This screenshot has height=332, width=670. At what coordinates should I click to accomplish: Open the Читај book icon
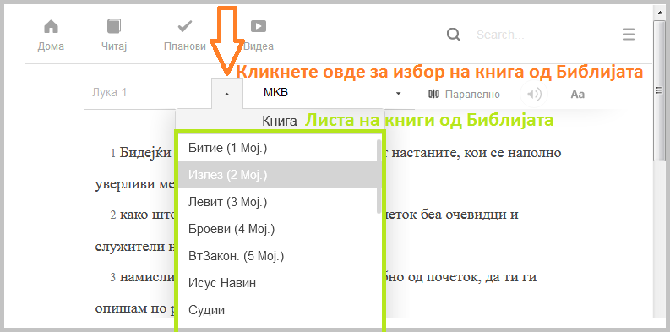tap(114, 27)
